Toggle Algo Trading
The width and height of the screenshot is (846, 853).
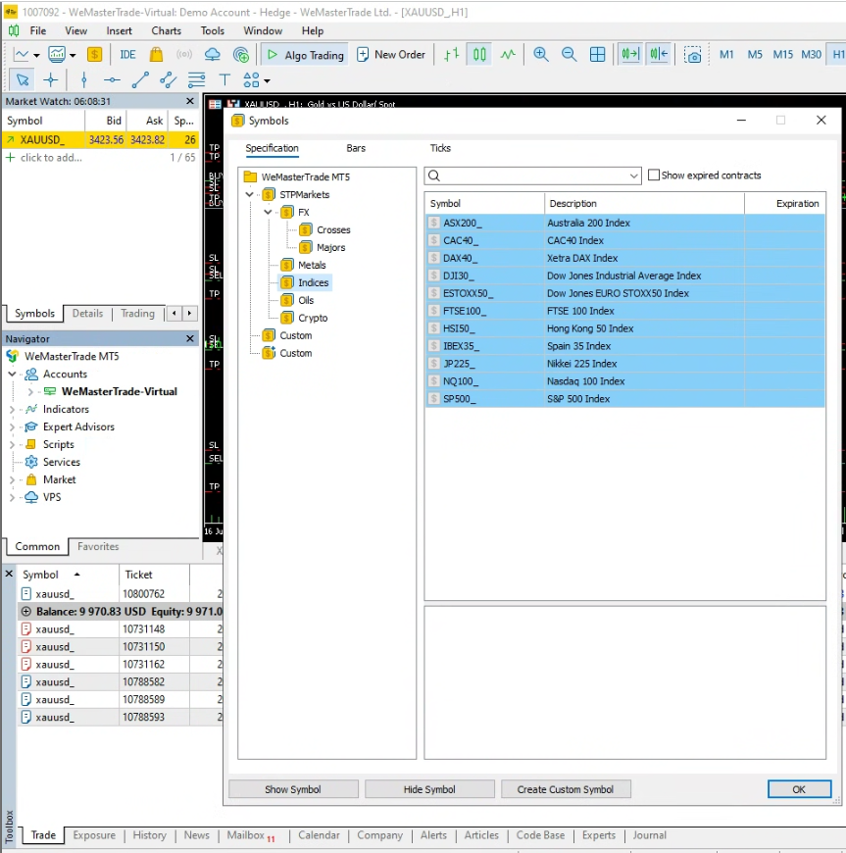[x=305, y=54]
